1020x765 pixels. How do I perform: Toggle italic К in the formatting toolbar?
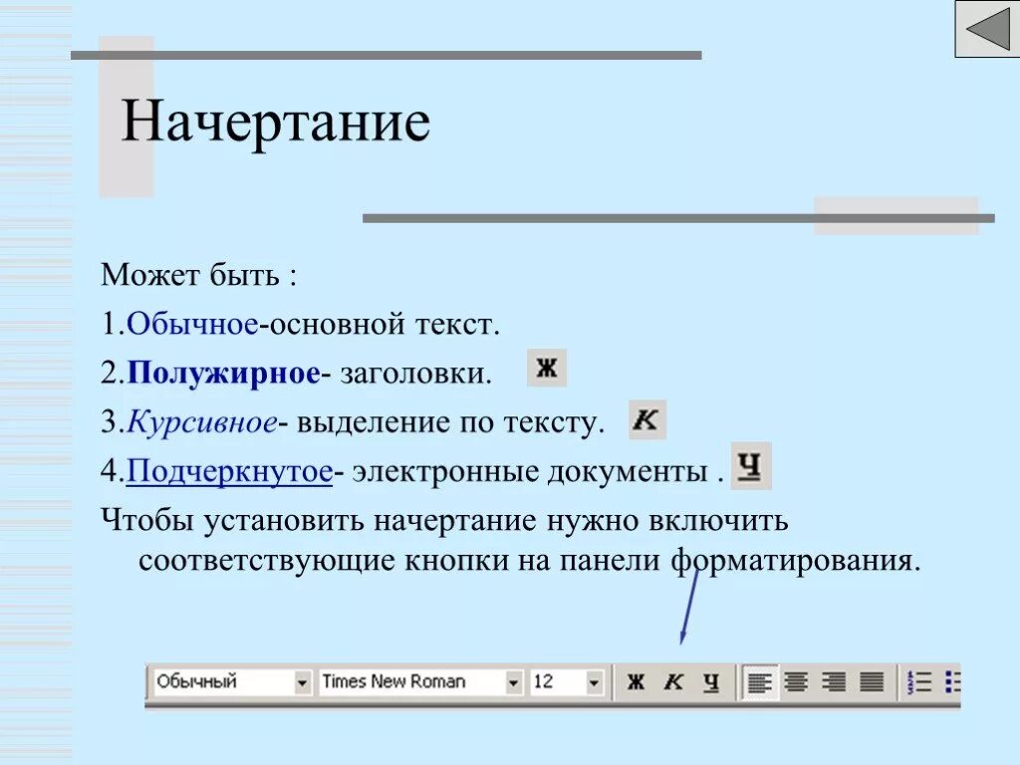pyautogui.click(x=673, y=681)
